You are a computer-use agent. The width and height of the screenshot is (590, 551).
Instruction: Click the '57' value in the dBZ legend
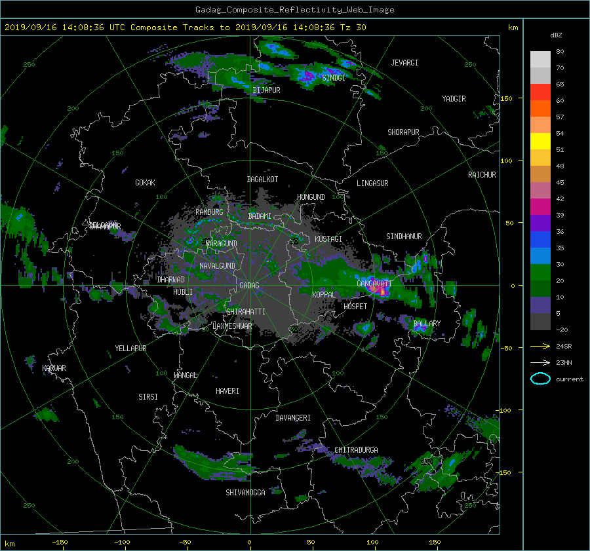tap(560, 117)
